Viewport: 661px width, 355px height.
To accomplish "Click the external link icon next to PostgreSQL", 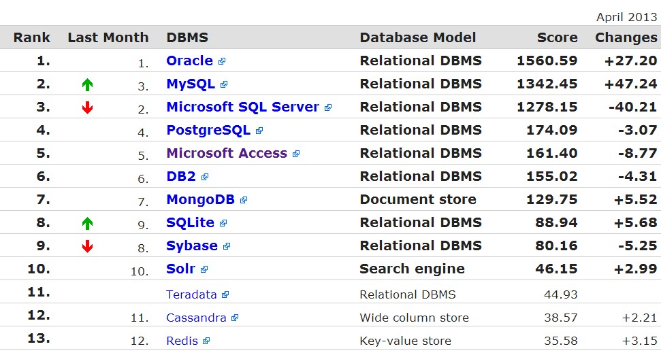I will tap(259, 131).
